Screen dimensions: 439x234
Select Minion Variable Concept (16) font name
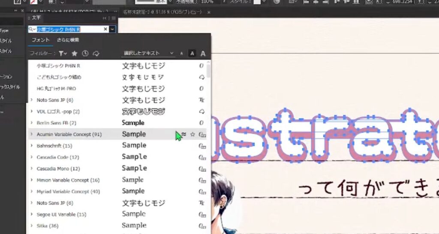pos(68,180)
